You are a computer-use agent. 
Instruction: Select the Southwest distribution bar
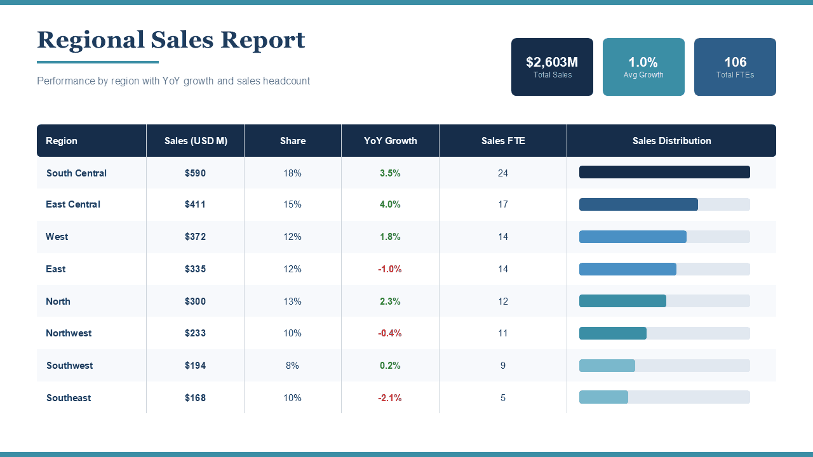tap(607, 366)
